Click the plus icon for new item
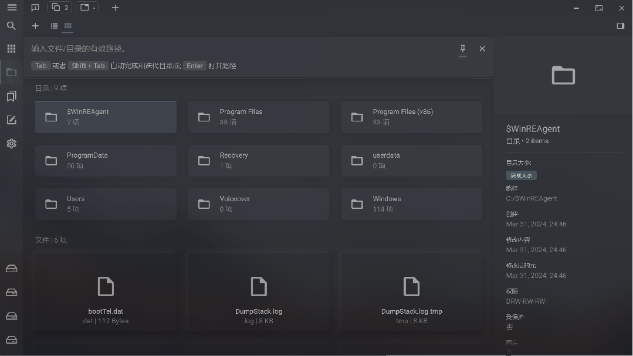The width and height of the screenshot is (633, 356). [x=36, y=26]
